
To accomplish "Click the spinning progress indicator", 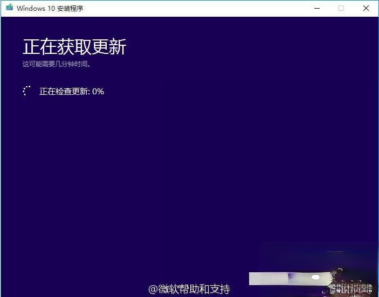I will click(26, 91).
